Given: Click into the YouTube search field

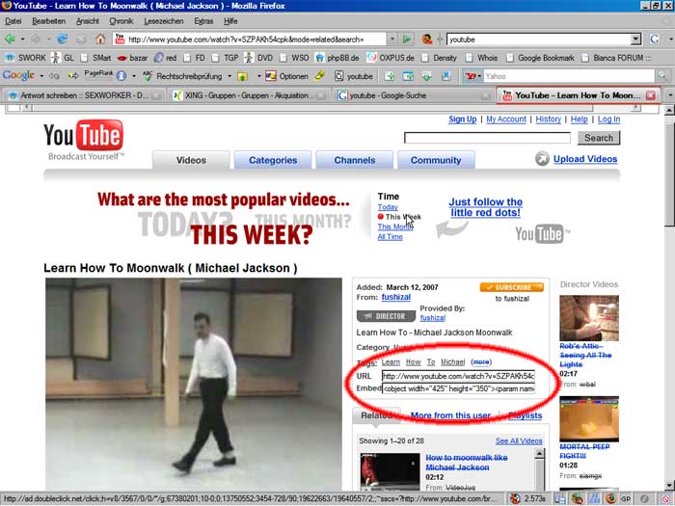Looking at the screenshot, I should (487, 138).
